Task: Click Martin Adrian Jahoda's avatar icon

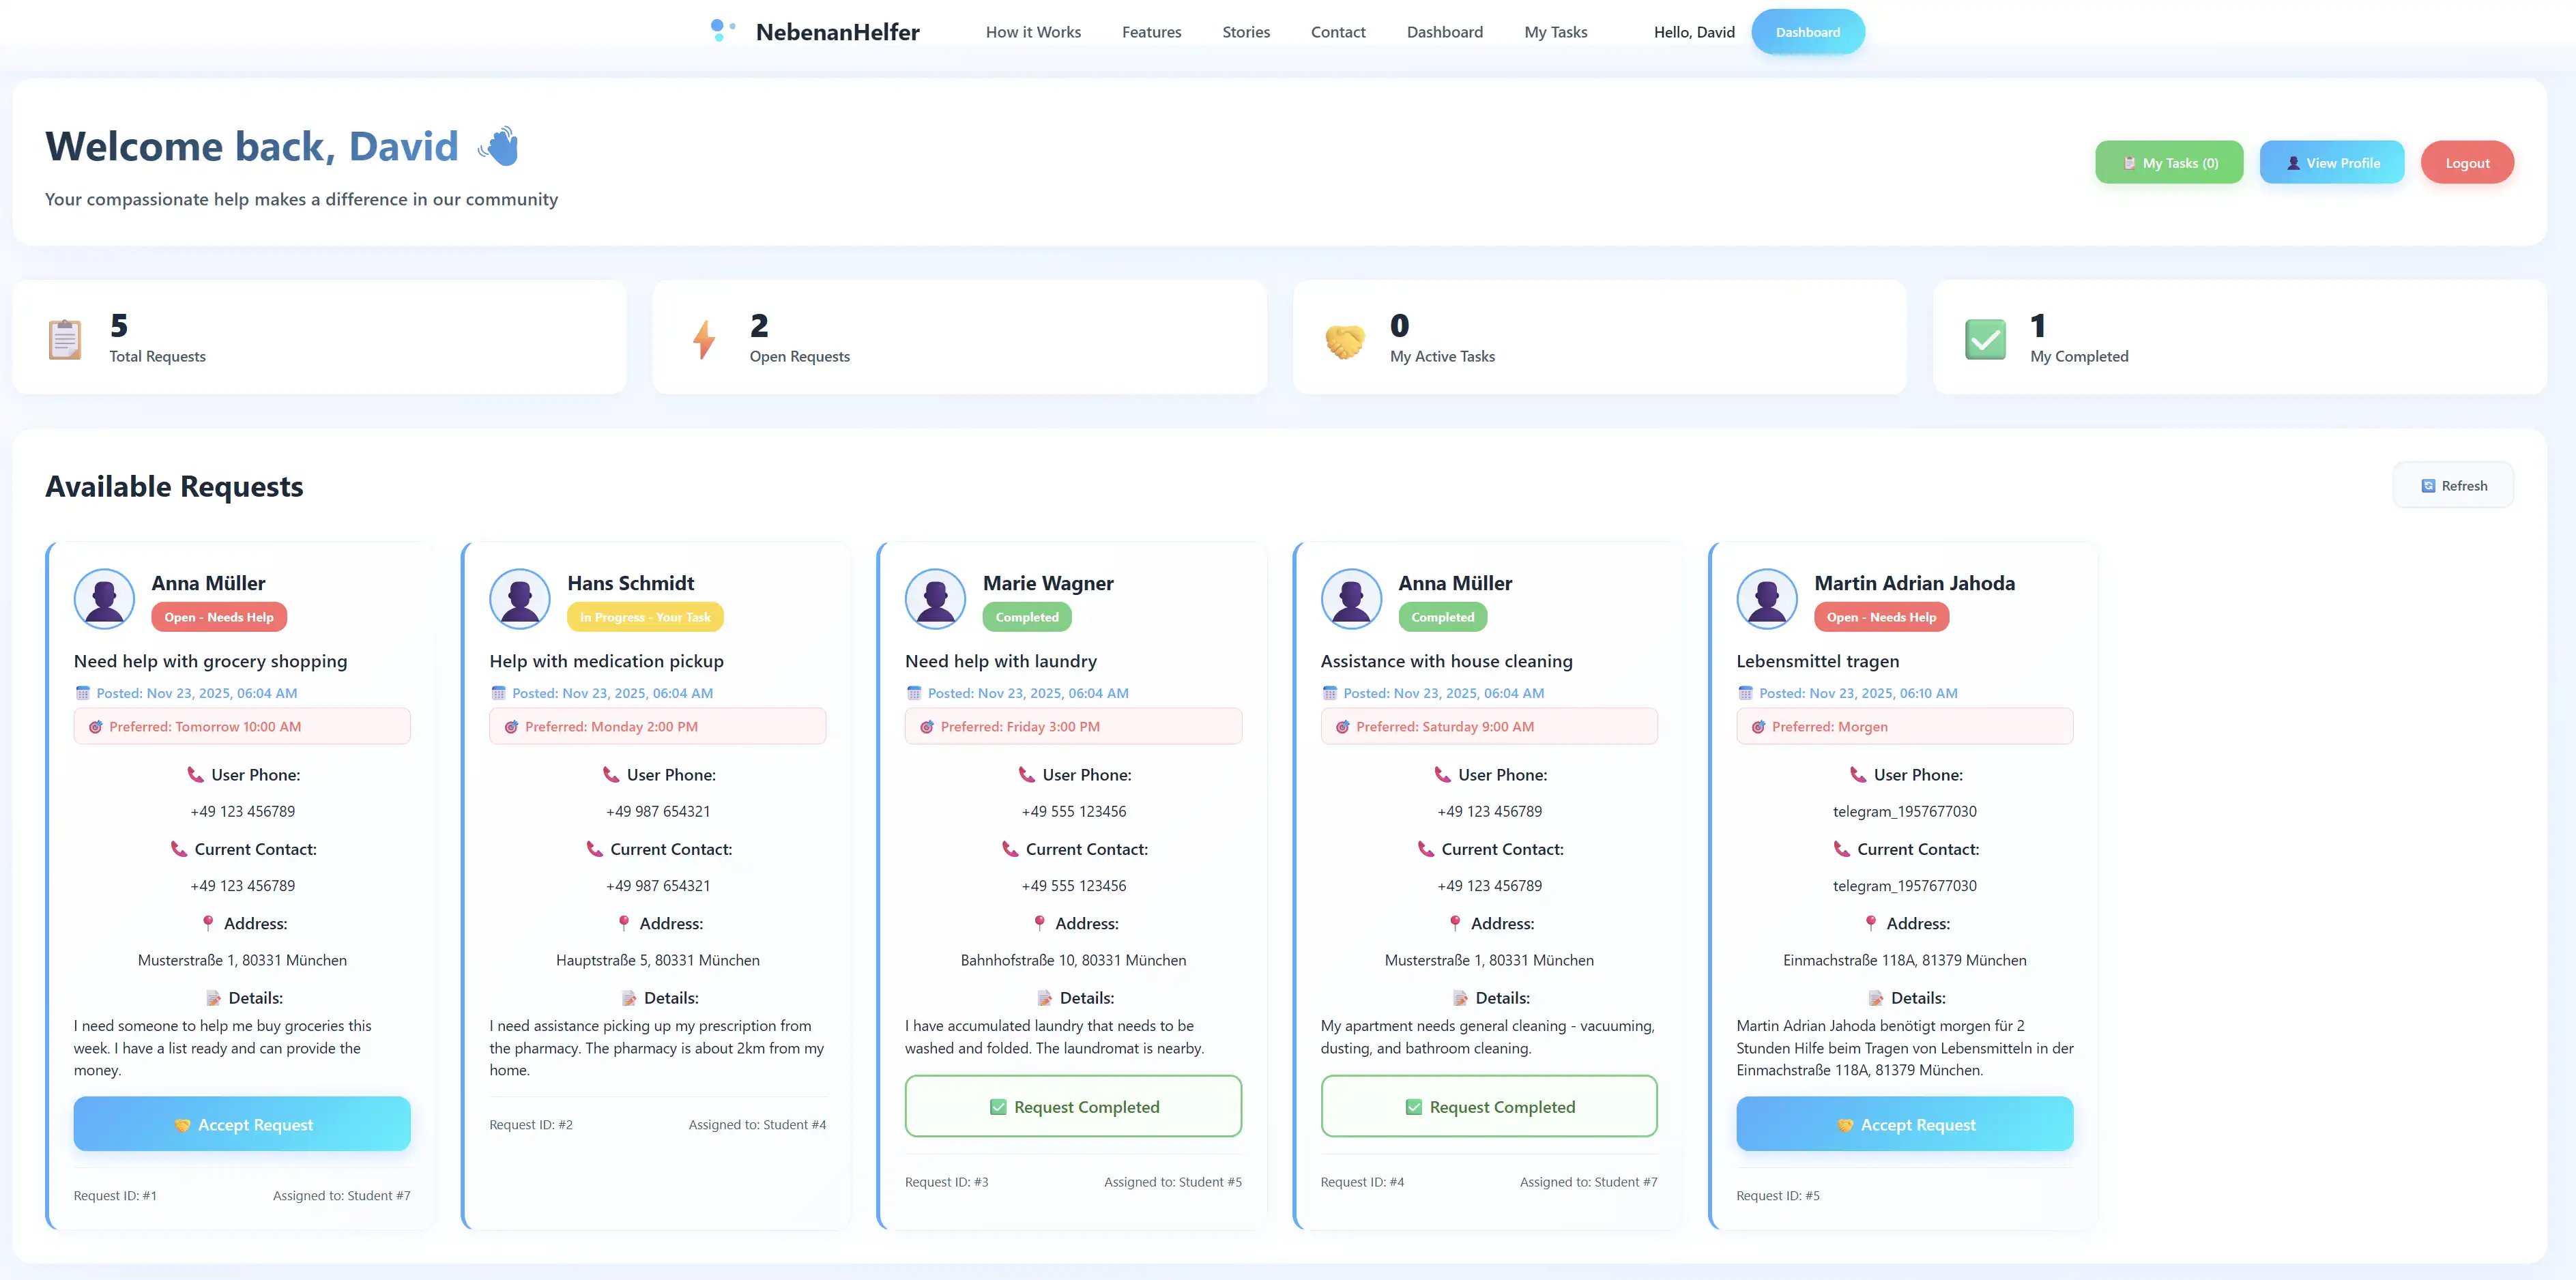Action: (x=1766, y=598)
